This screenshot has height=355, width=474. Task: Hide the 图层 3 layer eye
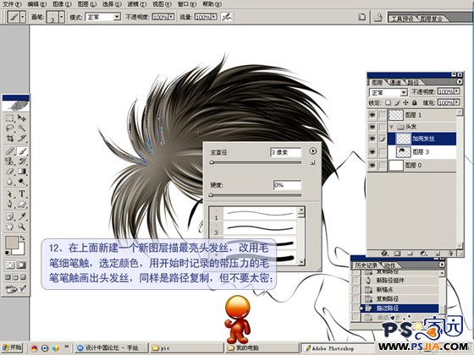372,152
